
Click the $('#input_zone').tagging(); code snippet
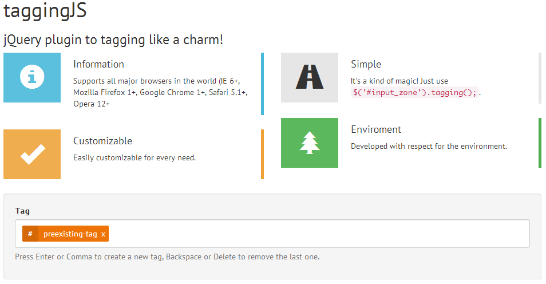(414, 92)
